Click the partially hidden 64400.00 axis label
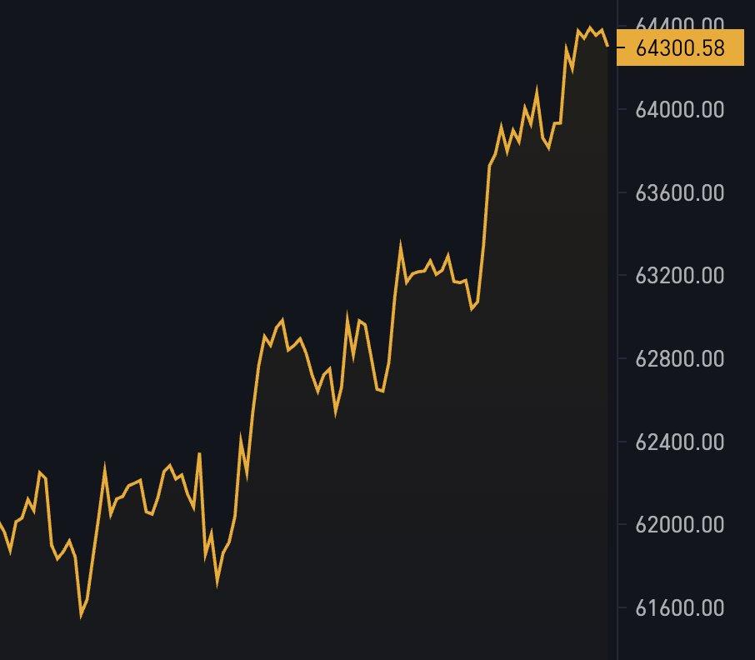Viewport: 755px width, 660px height. pos(679,23)
